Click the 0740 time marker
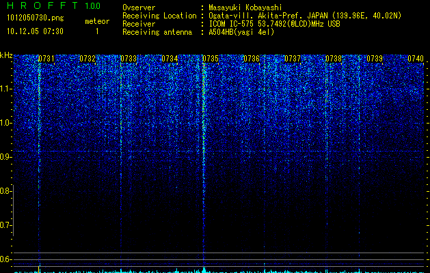 click(416, 59)
